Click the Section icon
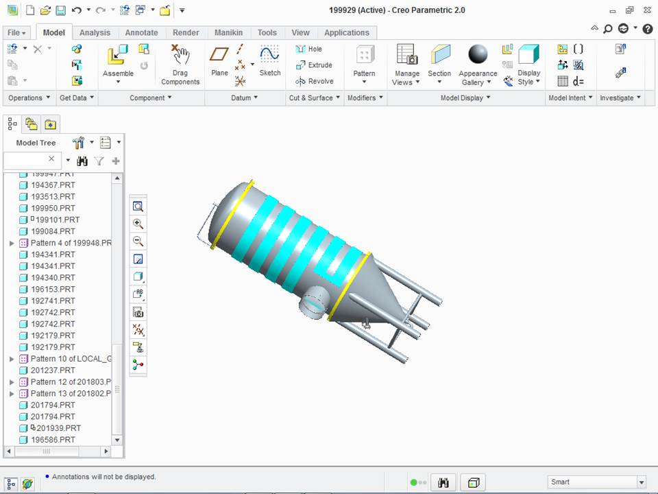This screenshot has width=658, height=494. pos(440,55)
